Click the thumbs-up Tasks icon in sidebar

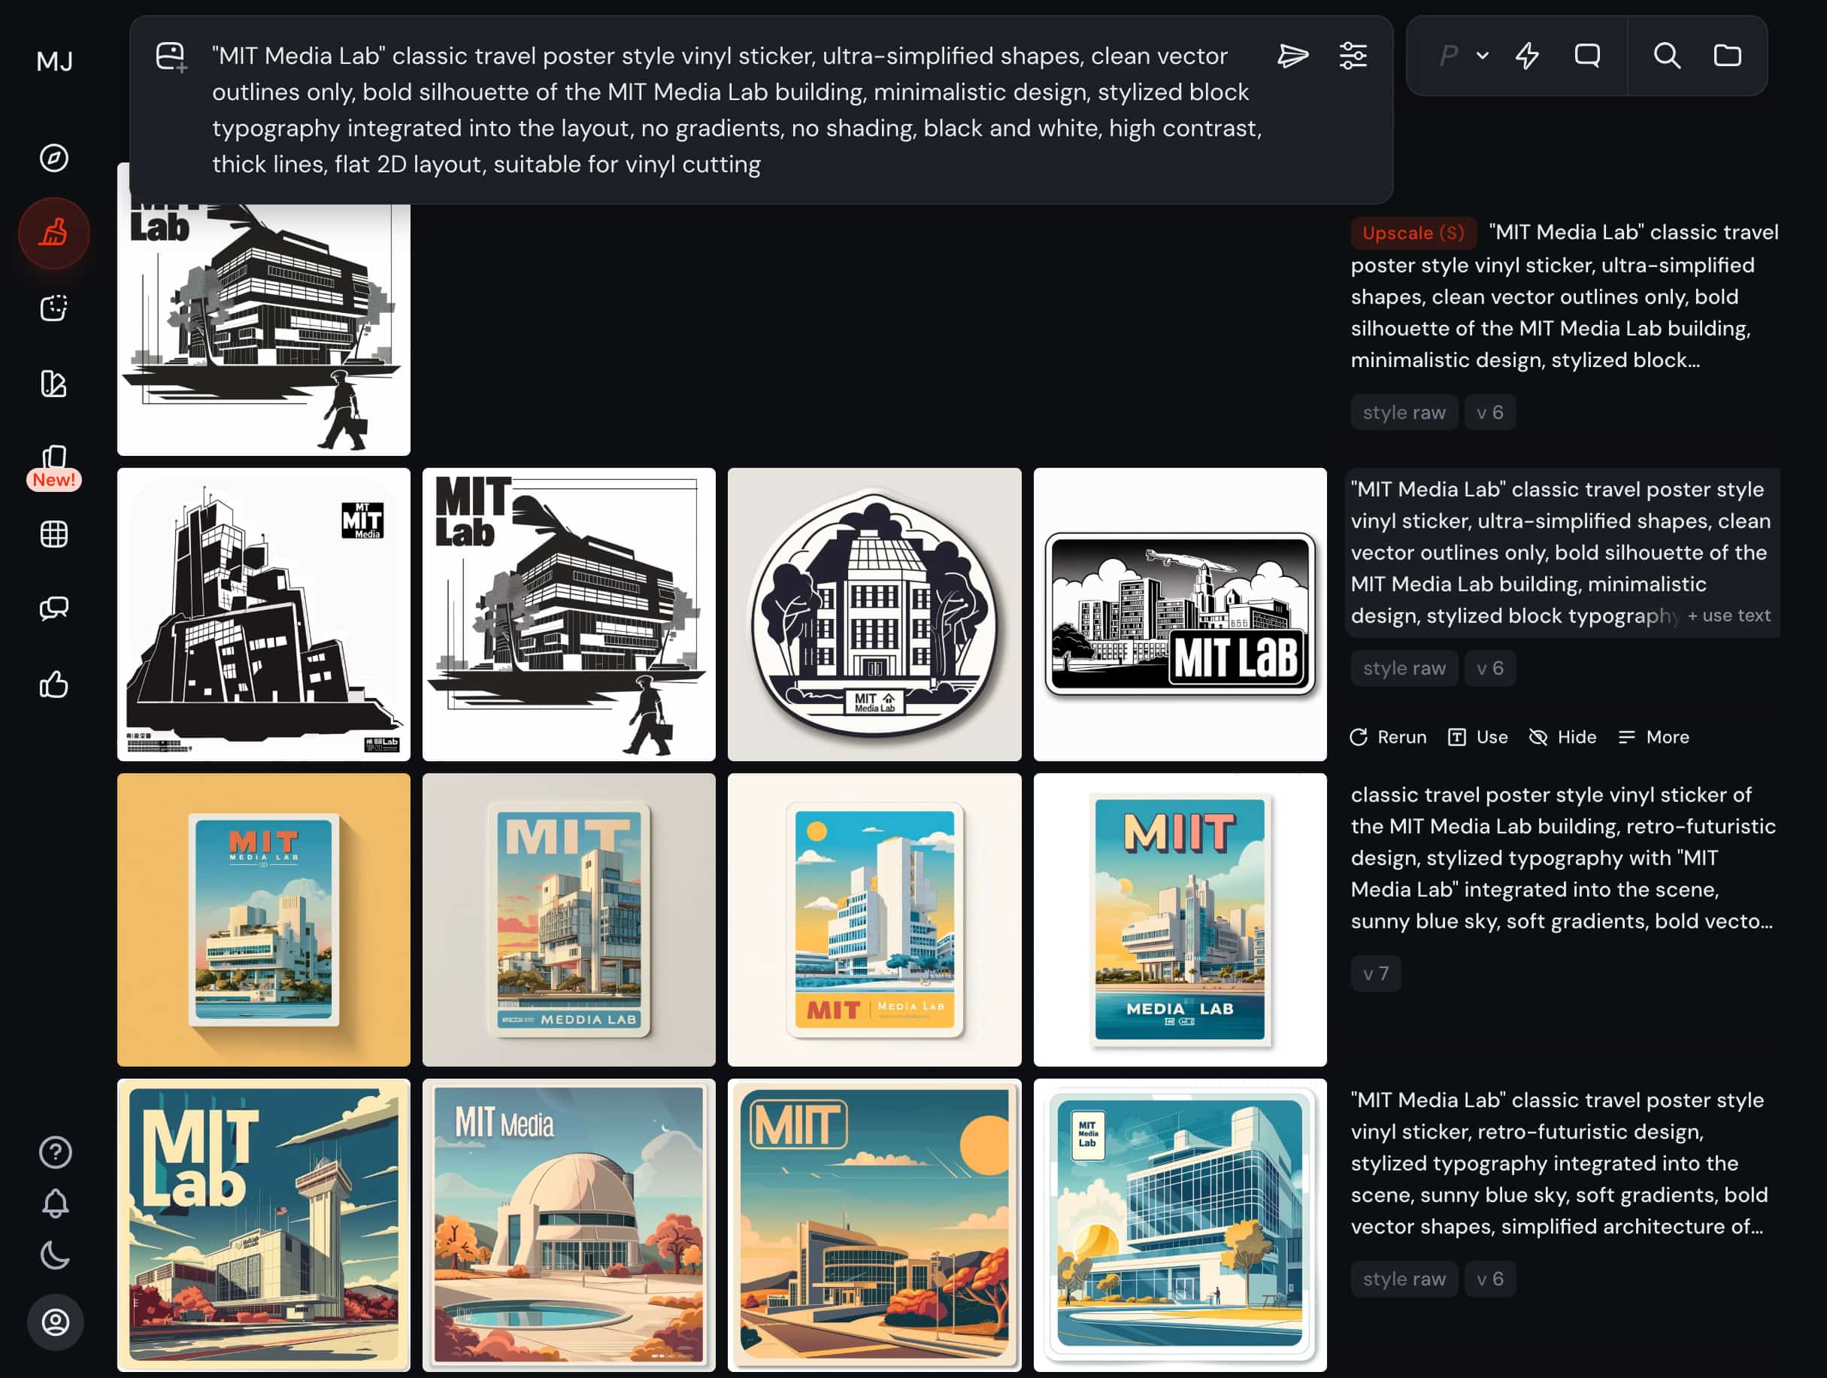coord(55,684)
